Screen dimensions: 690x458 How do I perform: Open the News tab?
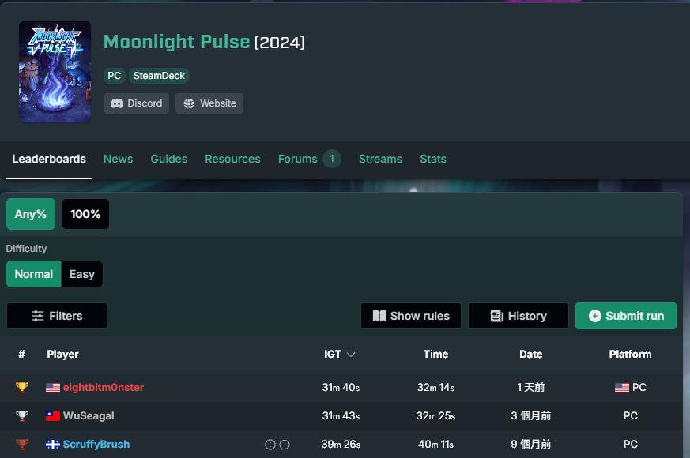coord(118,159)
